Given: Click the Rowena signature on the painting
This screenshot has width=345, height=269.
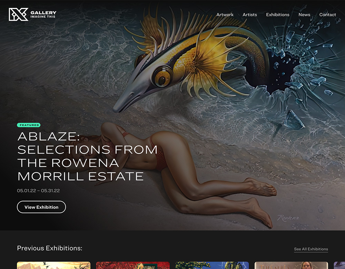Looking at the screenshot, I should coord(288,218).
